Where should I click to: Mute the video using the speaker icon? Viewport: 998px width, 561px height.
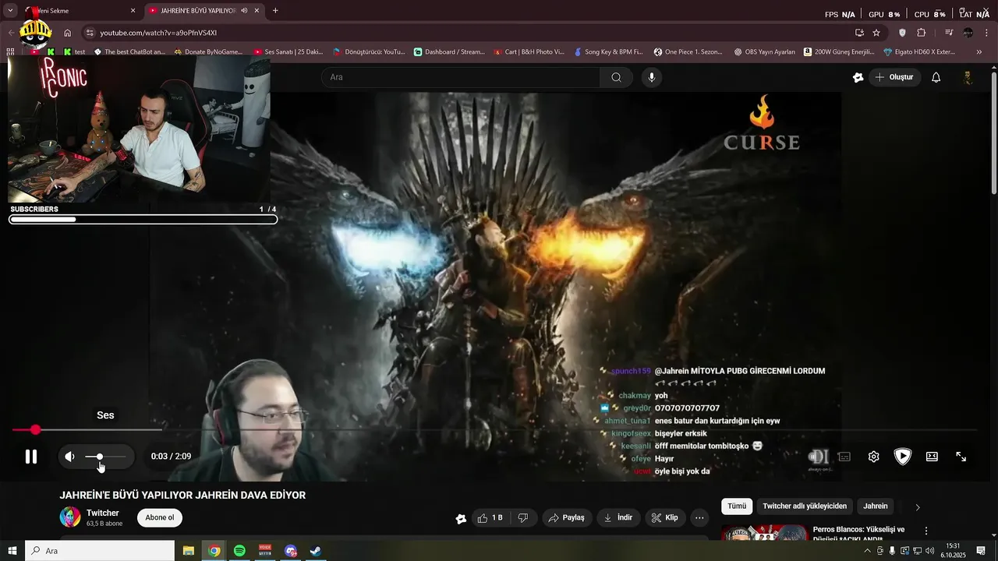click(x=70, y=457)
